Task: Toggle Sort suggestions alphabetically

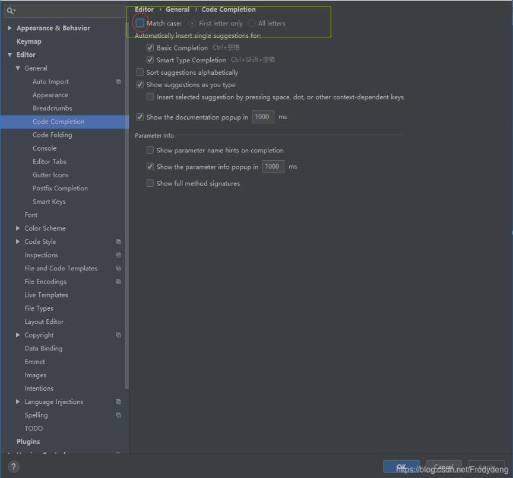Action: [x=140, y=72]
